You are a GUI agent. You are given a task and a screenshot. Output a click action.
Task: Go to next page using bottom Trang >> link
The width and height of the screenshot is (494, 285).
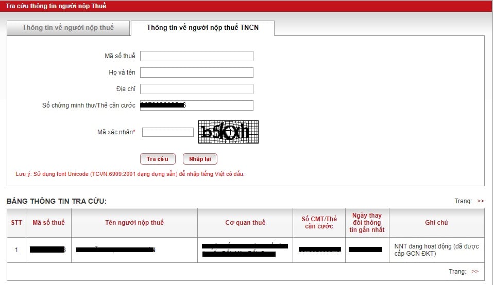point(475,272)
